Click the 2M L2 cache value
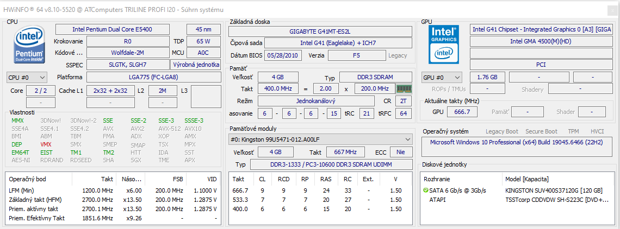 click(x=163, y=91)
